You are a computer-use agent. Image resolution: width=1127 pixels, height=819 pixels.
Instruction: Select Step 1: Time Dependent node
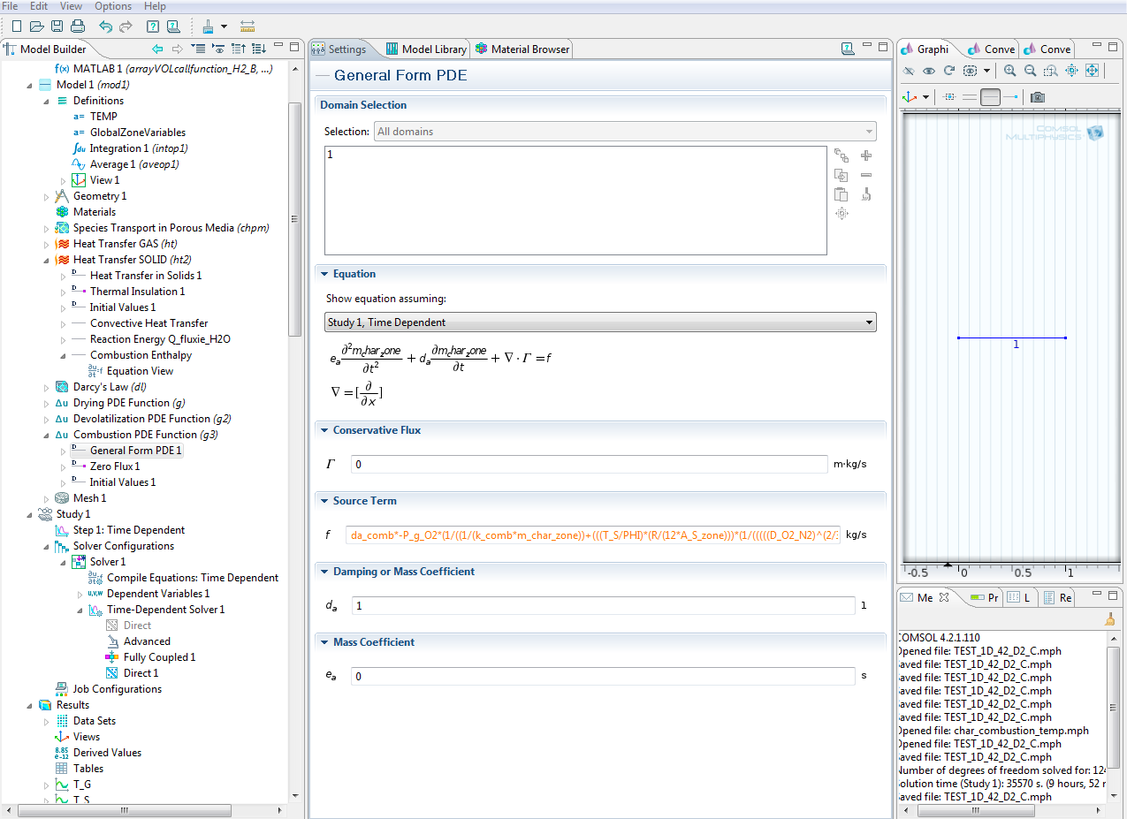click(x=128, y=530)
